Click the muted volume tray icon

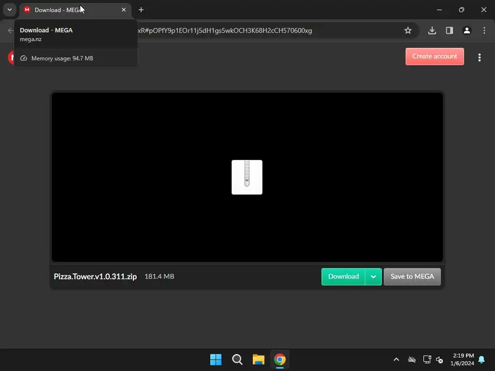(x=439, y=359)
